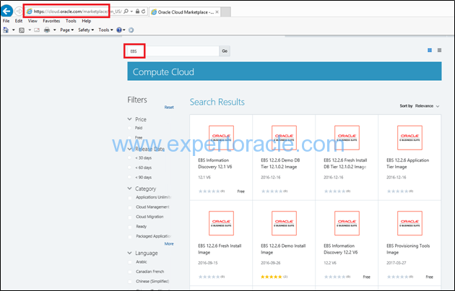Click the Go search button
This screenshot has width=455, height=291.
click(225, 51)
